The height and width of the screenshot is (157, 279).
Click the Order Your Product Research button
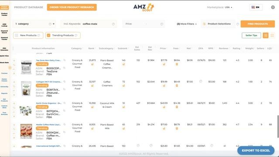point(72,7)
